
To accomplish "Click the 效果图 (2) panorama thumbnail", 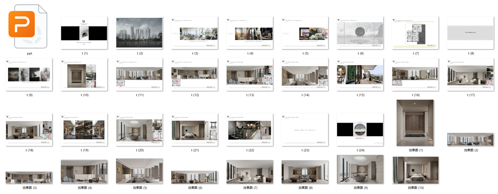I will [x=471, y=139].
